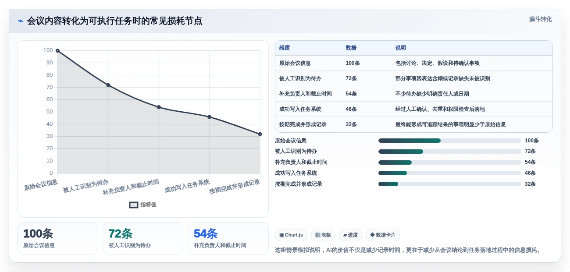Select the 成功写入任务系统 table row cell

(300, 109)
